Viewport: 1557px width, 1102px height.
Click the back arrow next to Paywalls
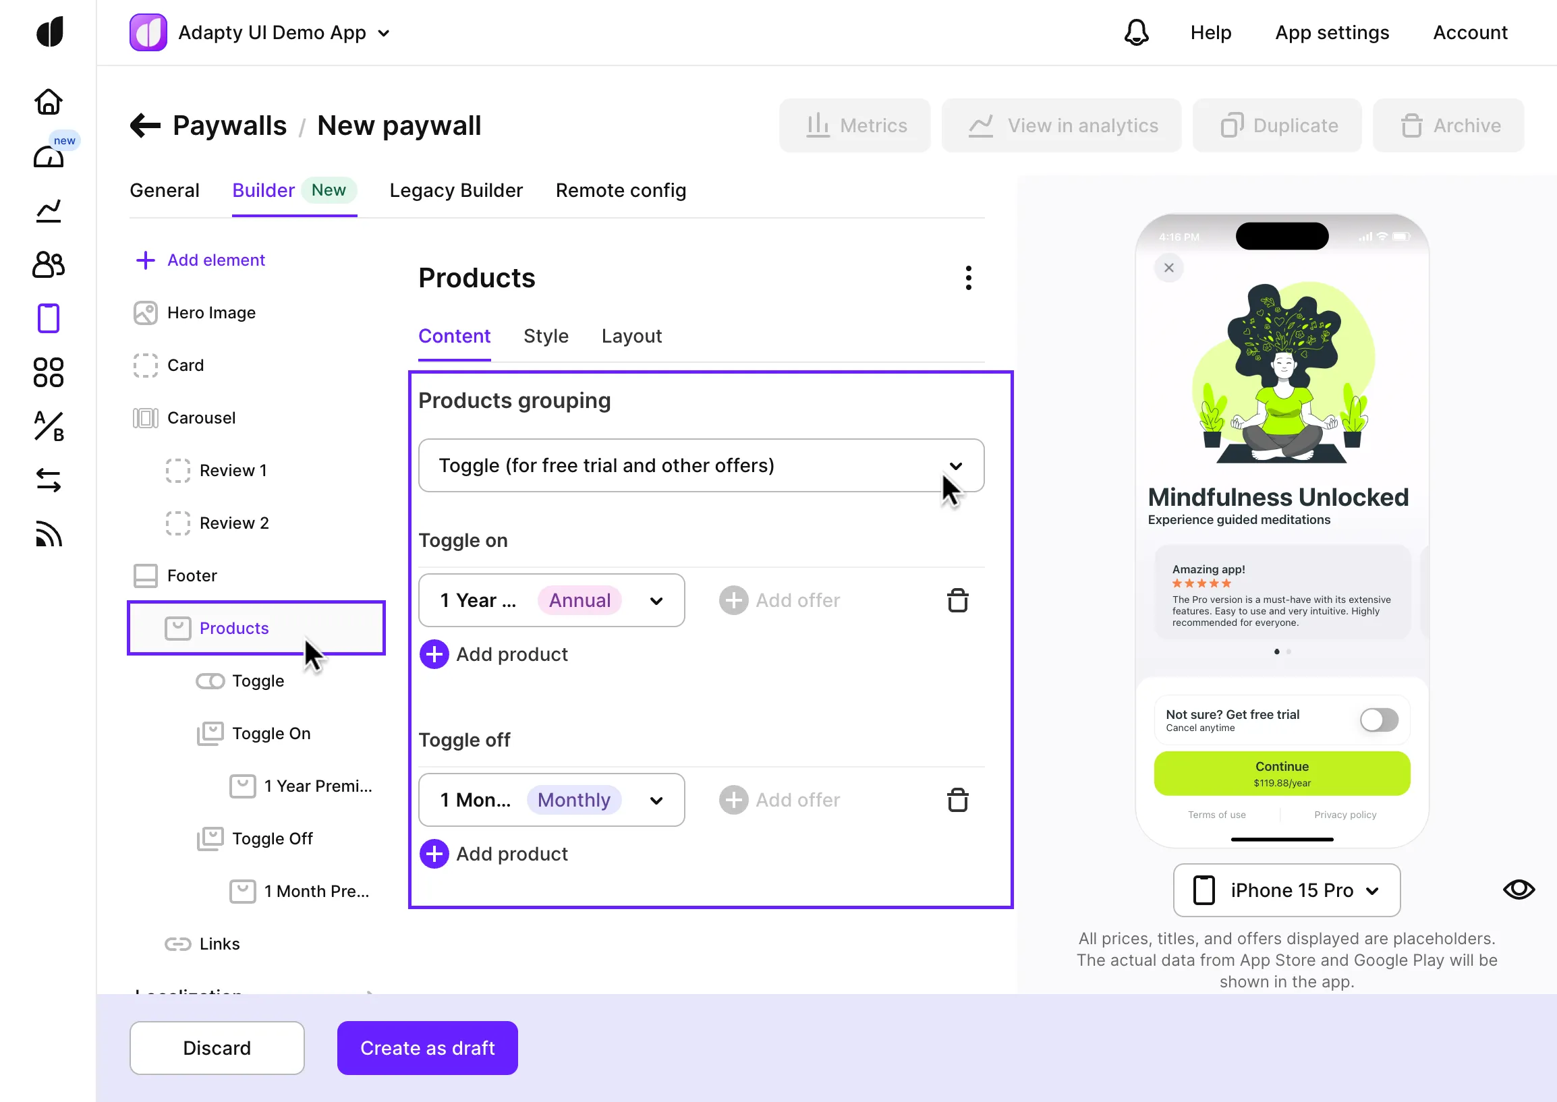(145, 125)
